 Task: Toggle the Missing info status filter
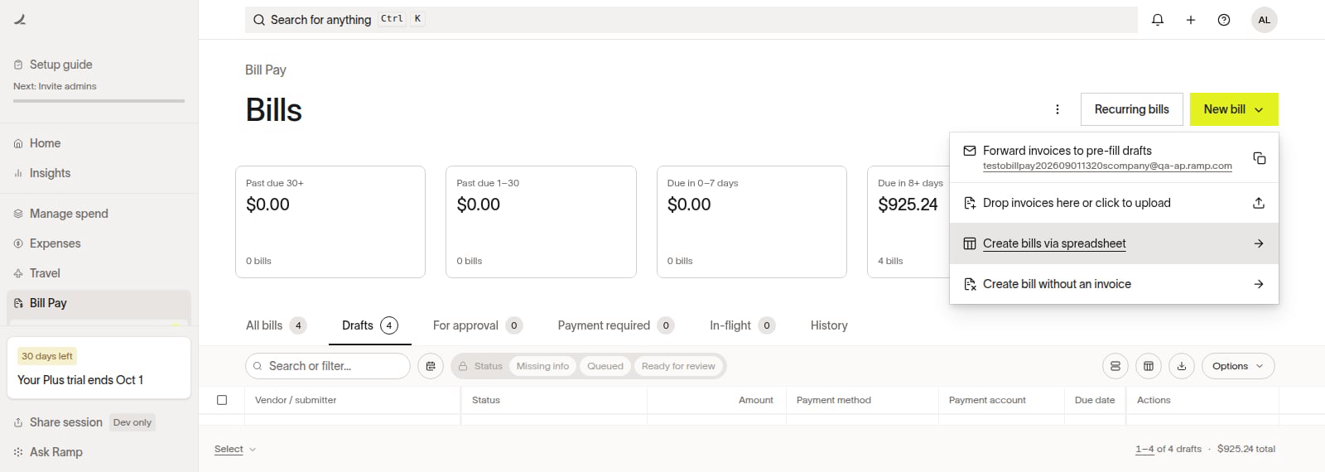[542, 366]
